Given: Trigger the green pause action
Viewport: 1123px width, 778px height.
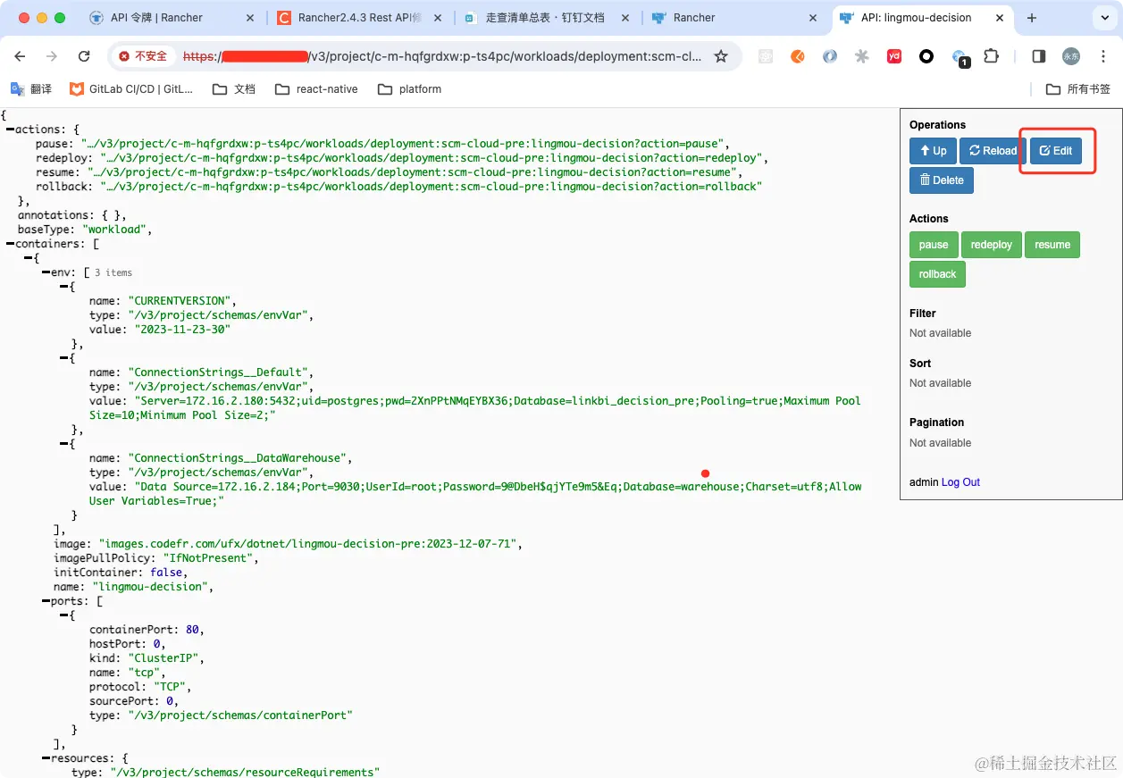Looking at the screenshot, I should [934, 245].
